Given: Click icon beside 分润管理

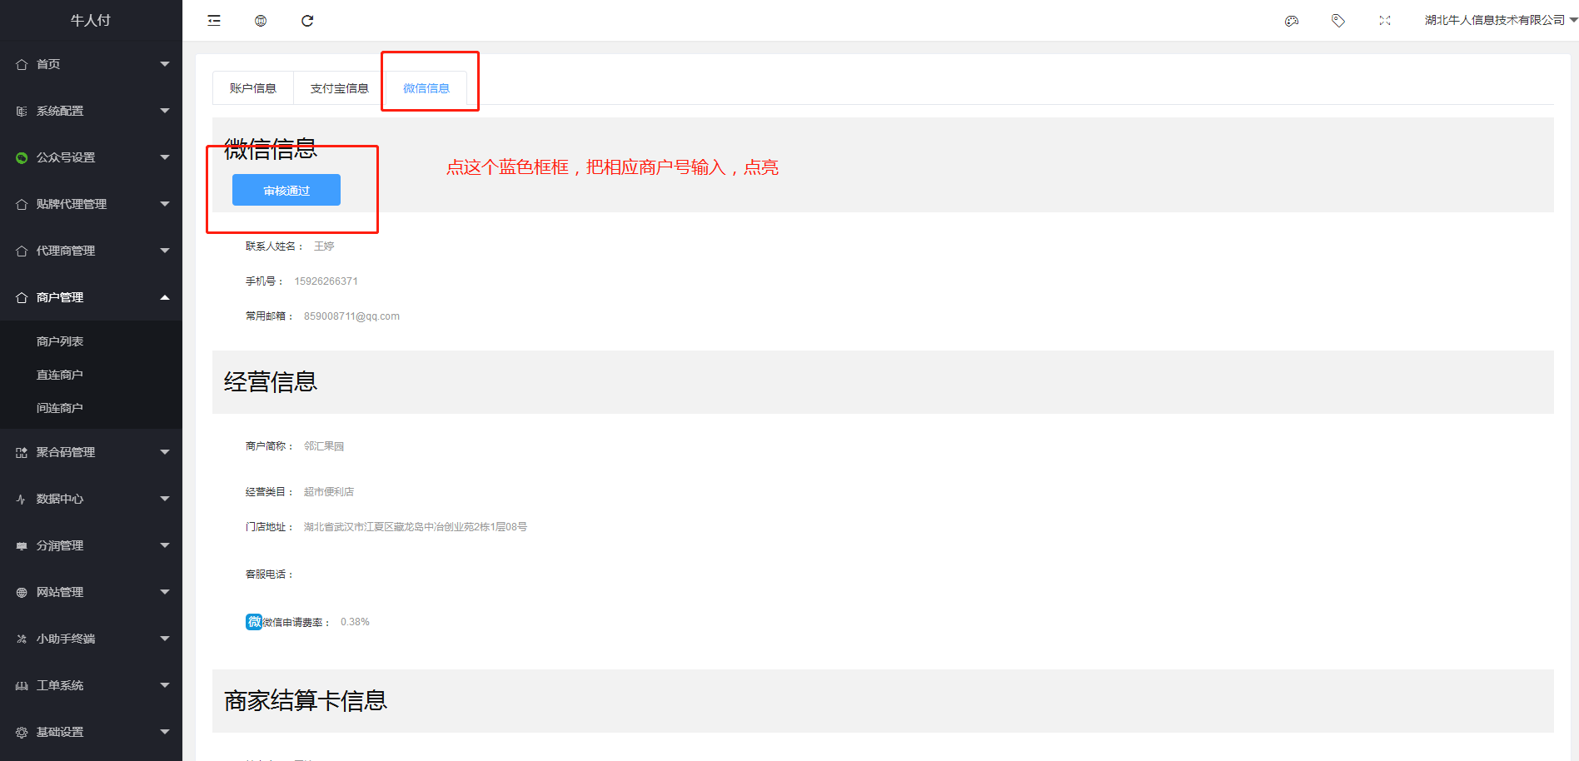Looking at the screenshot, I should [22, 545].
